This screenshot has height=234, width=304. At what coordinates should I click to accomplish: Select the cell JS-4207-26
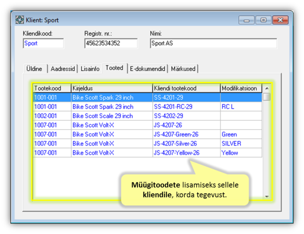click(187, 125)
